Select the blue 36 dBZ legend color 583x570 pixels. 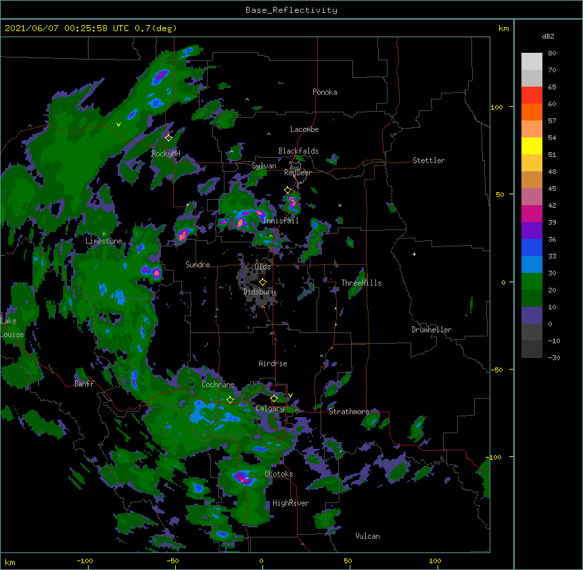pos(532,247)
